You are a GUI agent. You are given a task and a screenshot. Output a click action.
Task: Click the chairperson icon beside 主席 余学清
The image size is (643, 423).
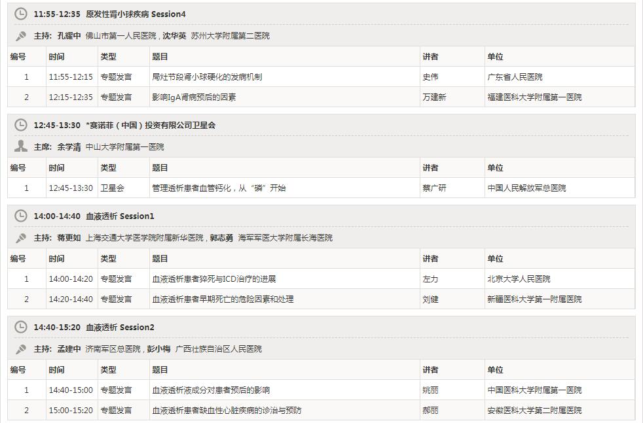point(21,146)
